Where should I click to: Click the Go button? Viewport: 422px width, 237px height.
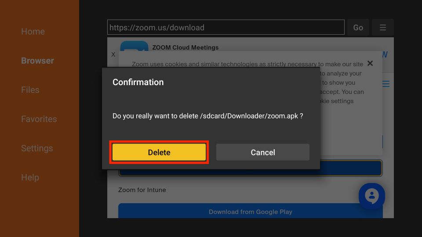point(358,27)
